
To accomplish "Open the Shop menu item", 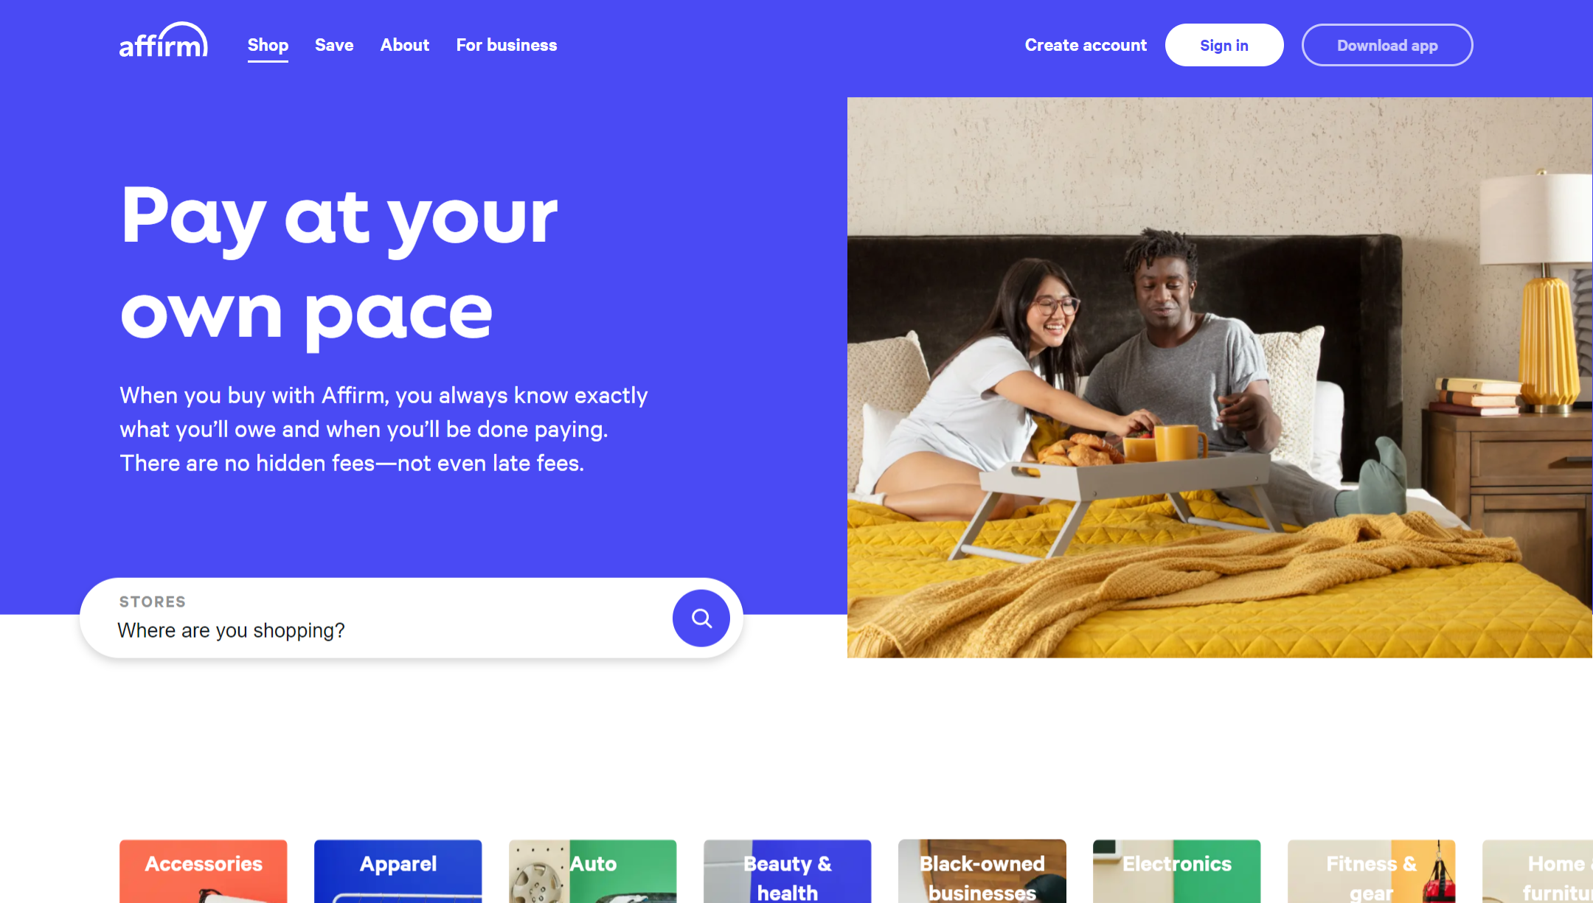I will (x=268, y=45).
